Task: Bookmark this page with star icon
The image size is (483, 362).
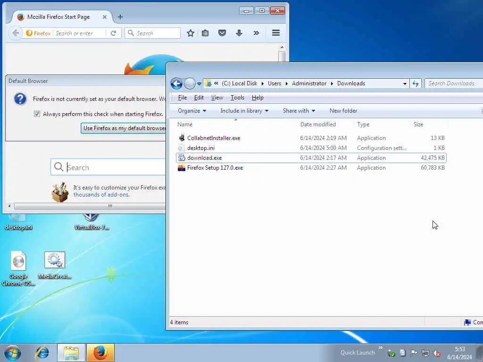Action: click(191, 33)
